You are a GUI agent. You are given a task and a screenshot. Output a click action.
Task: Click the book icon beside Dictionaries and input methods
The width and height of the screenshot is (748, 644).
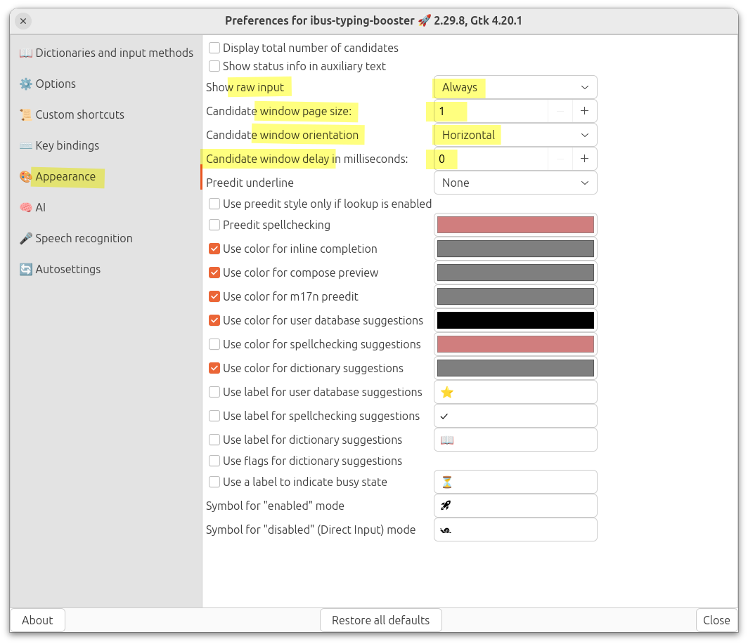pyautogui.click(x=26, y=53)
